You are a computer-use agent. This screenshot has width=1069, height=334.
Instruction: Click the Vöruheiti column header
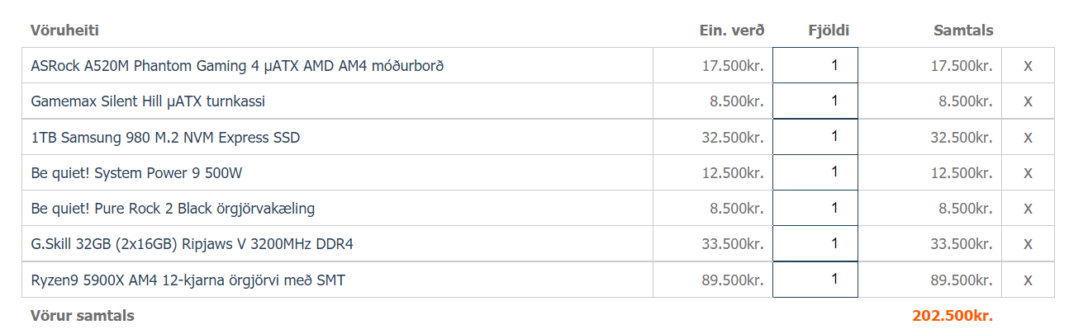pos(64,31)
